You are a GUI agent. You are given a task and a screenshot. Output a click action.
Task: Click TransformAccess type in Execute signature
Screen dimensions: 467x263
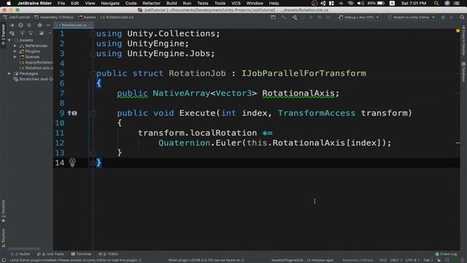tap(316, 113)
